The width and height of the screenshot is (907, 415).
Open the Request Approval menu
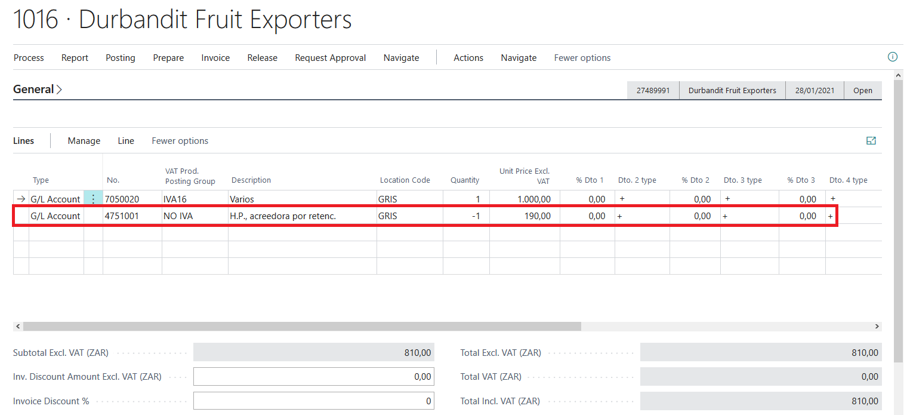pos(330,58)
